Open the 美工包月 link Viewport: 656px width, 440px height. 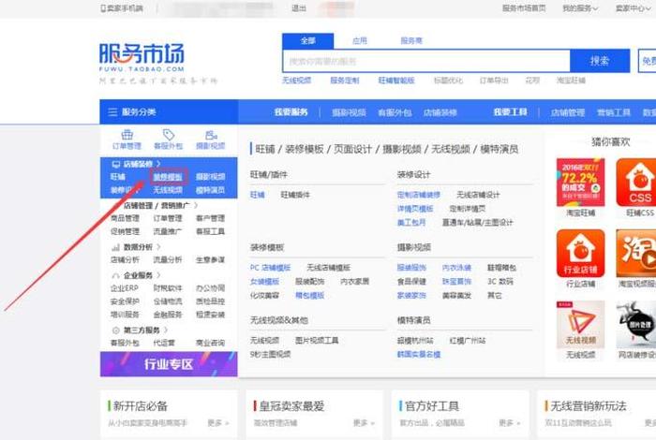point(411,222)
